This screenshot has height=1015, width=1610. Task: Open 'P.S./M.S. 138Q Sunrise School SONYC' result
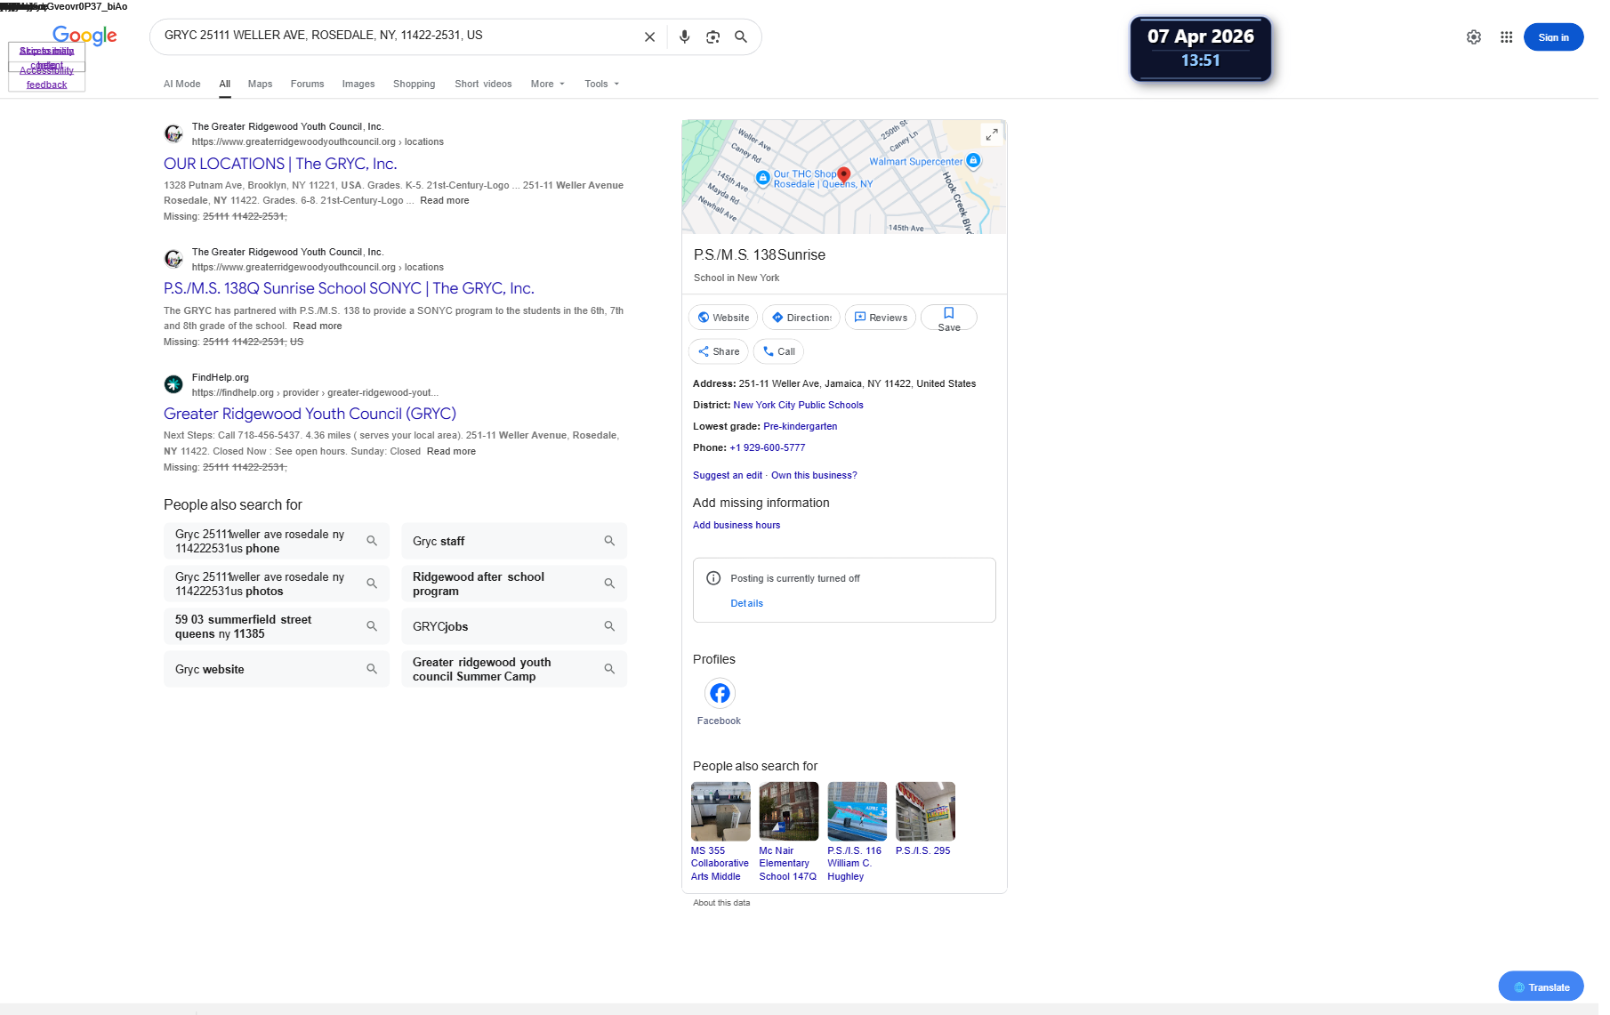pyautogui.click(x=349, y=288)
